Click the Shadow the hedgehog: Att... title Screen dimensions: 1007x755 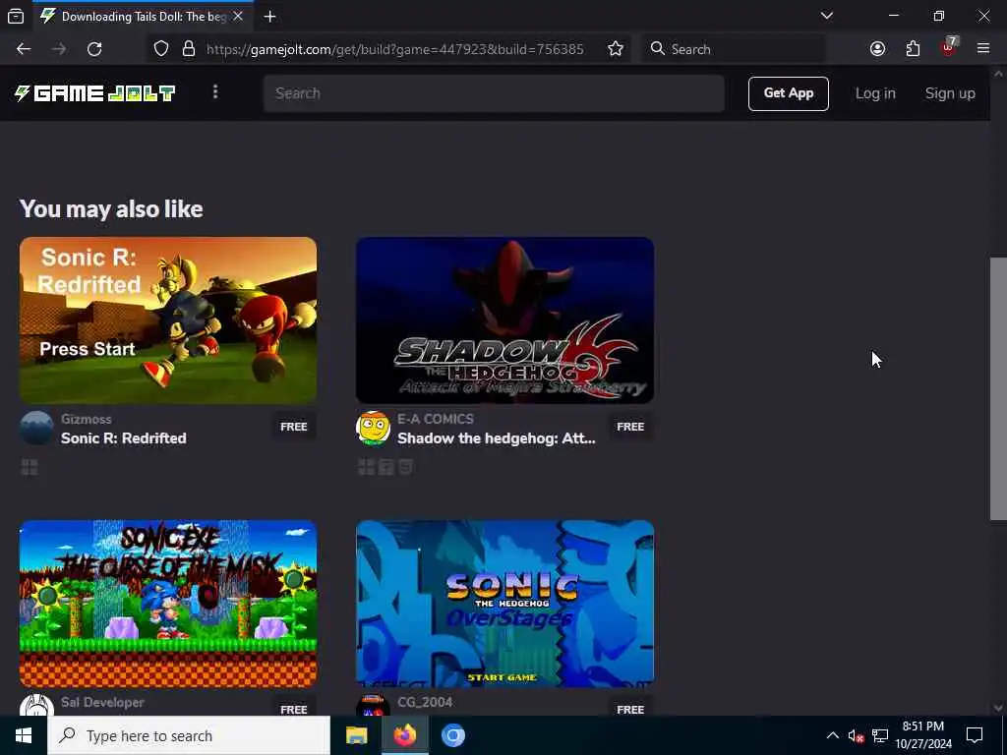tap(497, 438)
